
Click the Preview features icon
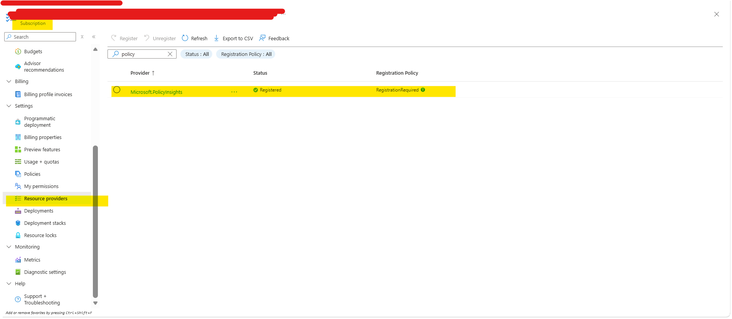point(18,149)
